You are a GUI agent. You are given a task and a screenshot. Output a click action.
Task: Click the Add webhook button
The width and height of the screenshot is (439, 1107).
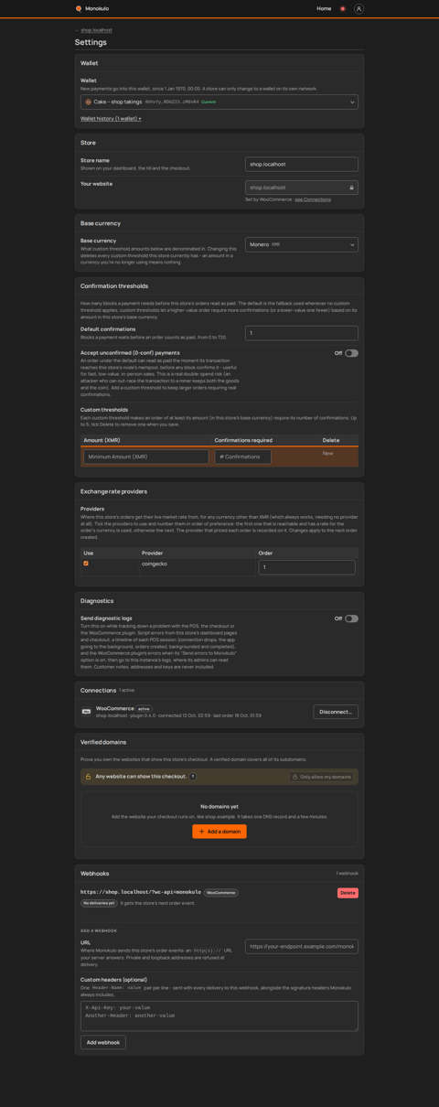click(x=103, y=1042)
